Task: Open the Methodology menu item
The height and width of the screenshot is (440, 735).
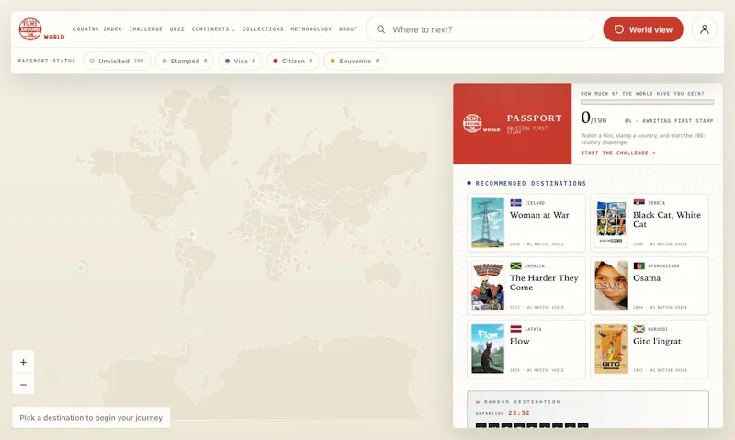Action: click(x=311, y=29)
